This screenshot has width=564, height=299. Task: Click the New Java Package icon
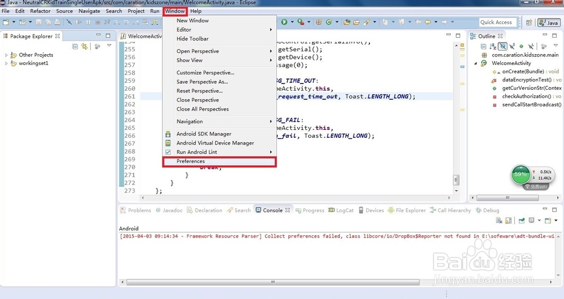(319, 23)
